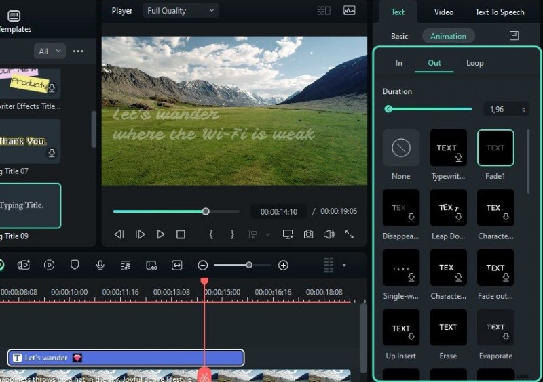This screenshot has width=543, height=382.
Task: Expand the track layout dropdown arrow
Action: click(344, 266)
